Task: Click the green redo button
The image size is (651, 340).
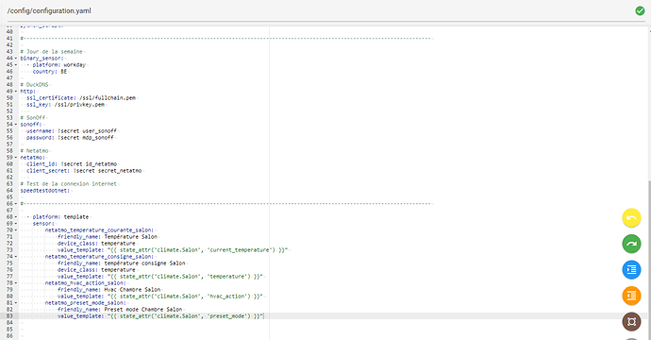Action: point(631,244)
